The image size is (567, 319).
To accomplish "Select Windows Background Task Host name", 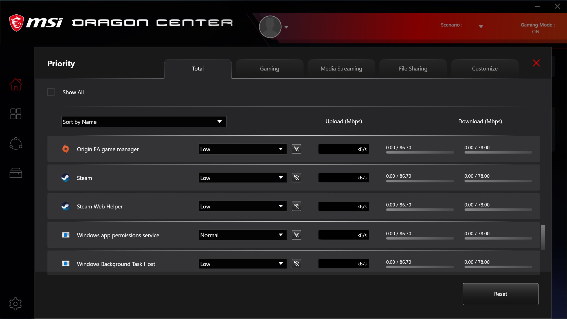I will click(x=116, y=264).
